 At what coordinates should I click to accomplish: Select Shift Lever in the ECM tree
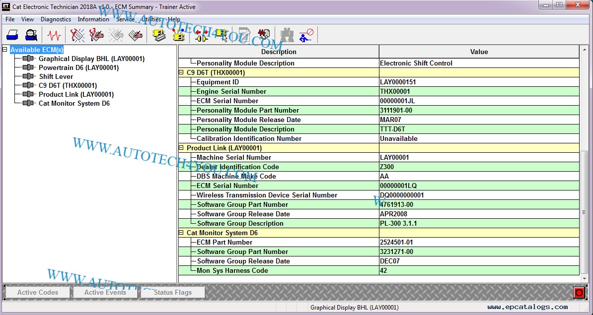click(x=56, y=77)
